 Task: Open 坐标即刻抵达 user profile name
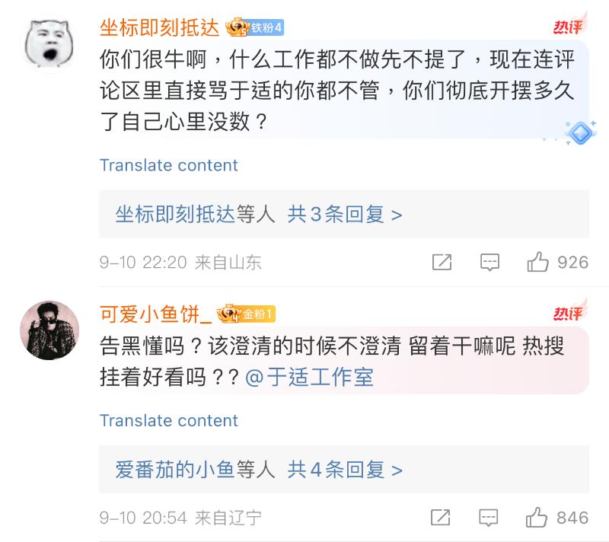pos(160,28)
